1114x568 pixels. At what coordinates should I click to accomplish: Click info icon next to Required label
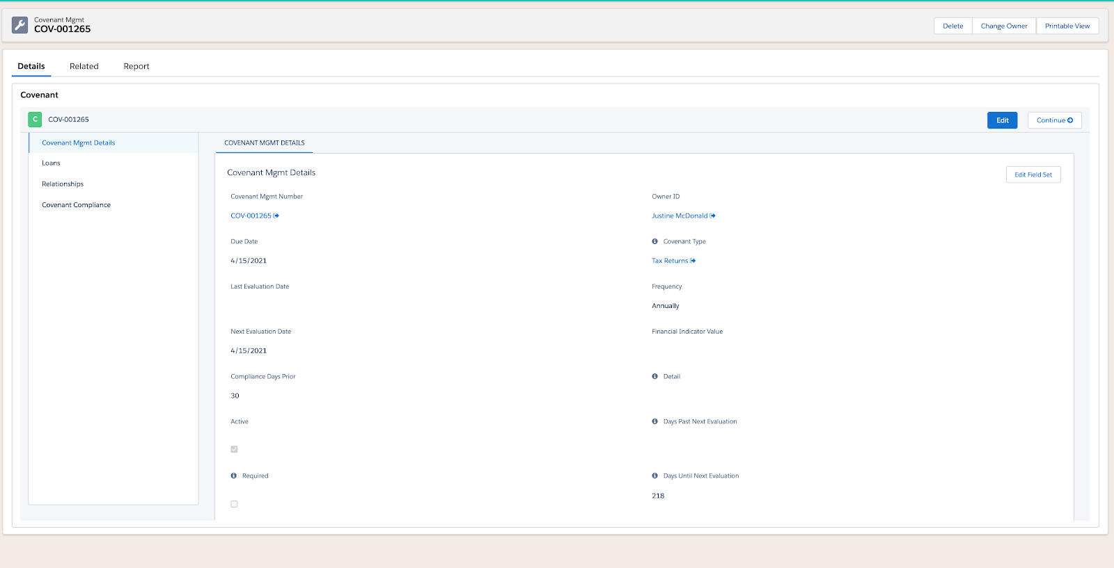234,476
